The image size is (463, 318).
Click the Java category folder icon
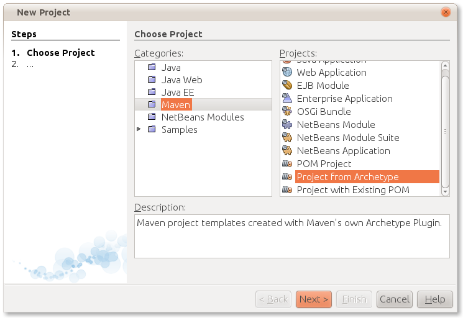[152, 67]
